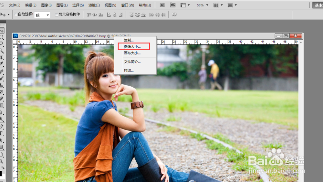
Task: Click the 基本 workspace button
Action: click(318, 5)
